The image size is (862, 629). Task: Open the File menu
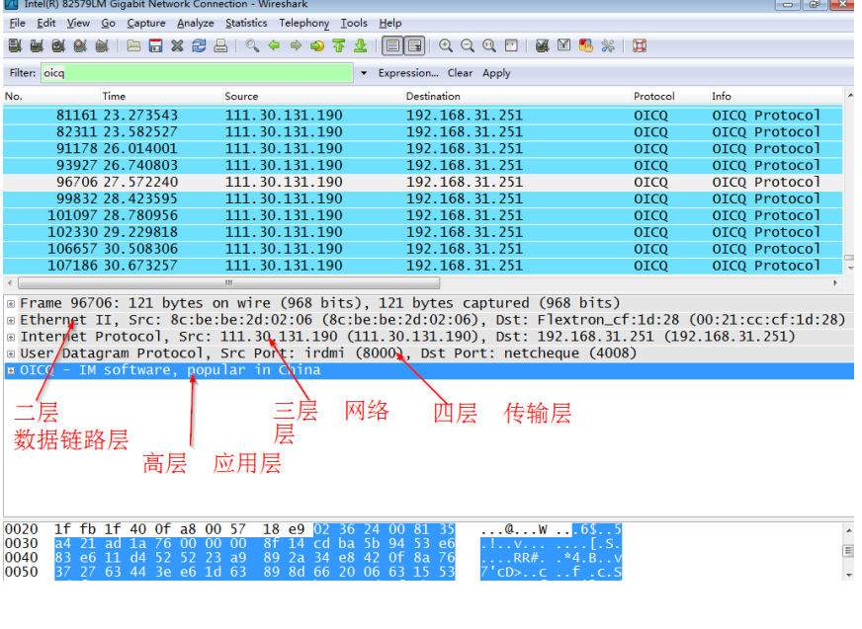point(17,23)
